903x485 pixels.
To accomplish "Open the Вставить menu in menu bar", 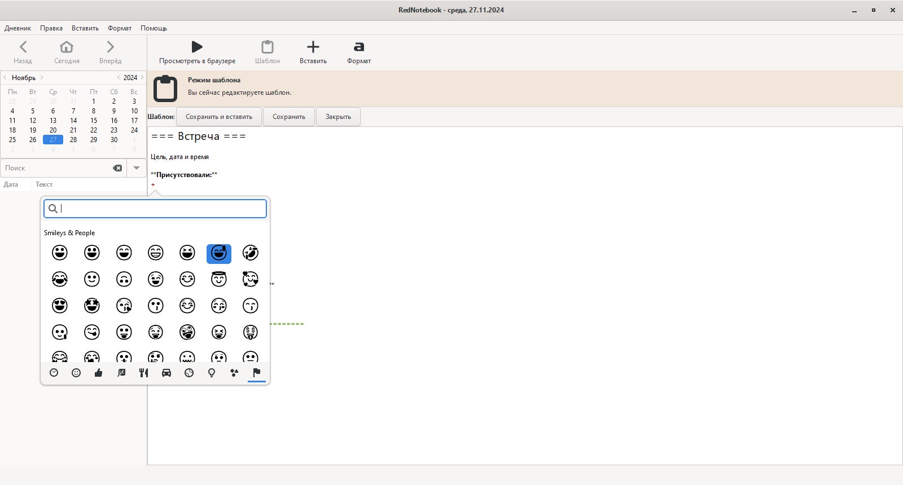I will tap(85, 28).
